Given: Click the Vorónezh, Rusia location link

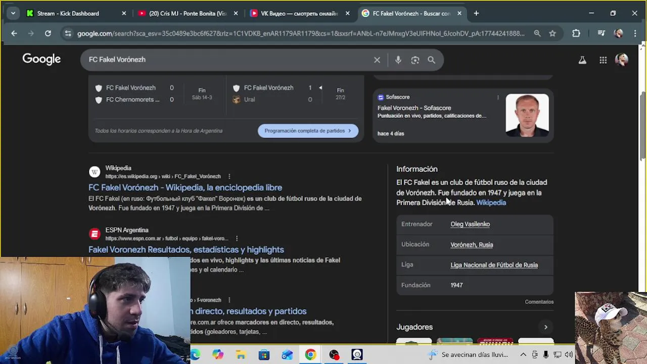Looking at the screenshot, I should (x=472, y=245).
